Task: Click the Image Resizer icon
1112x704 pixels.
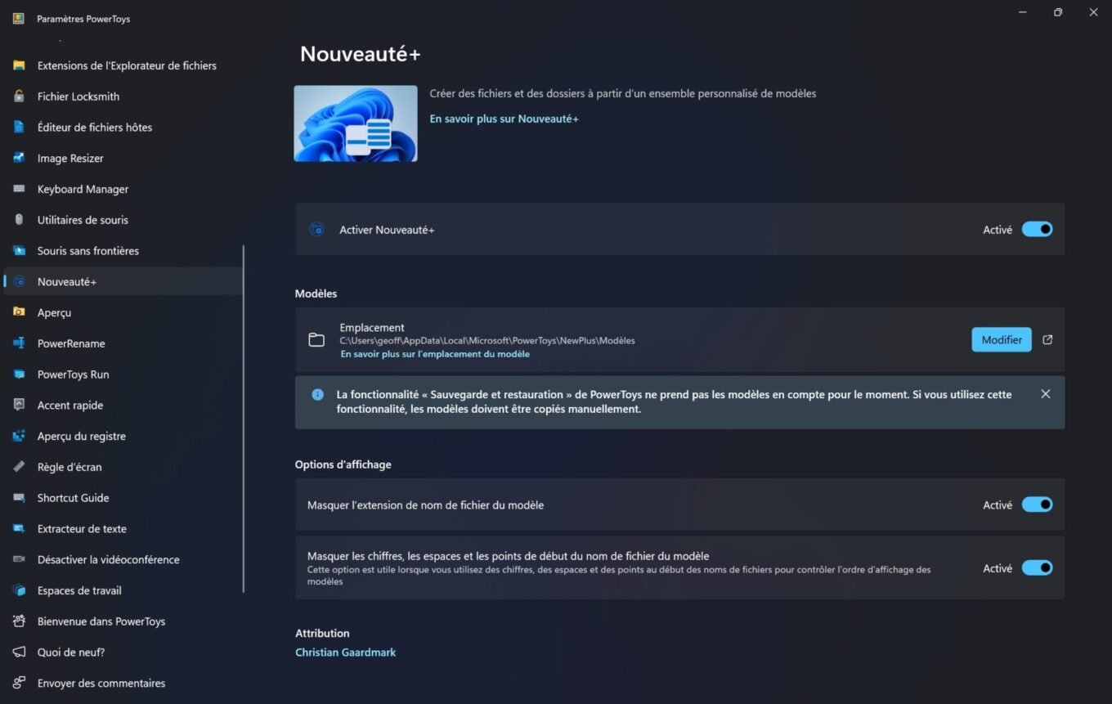Action: (x=19, y=158)
